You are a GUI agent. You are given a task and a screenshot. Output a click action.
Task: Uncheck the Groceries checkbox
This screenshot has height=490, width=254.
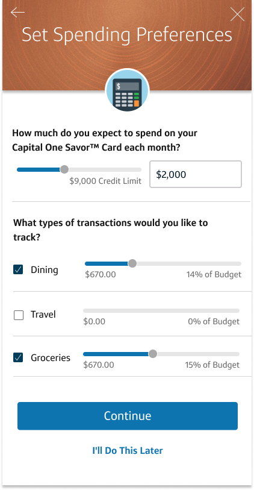(x=19, y=357)
